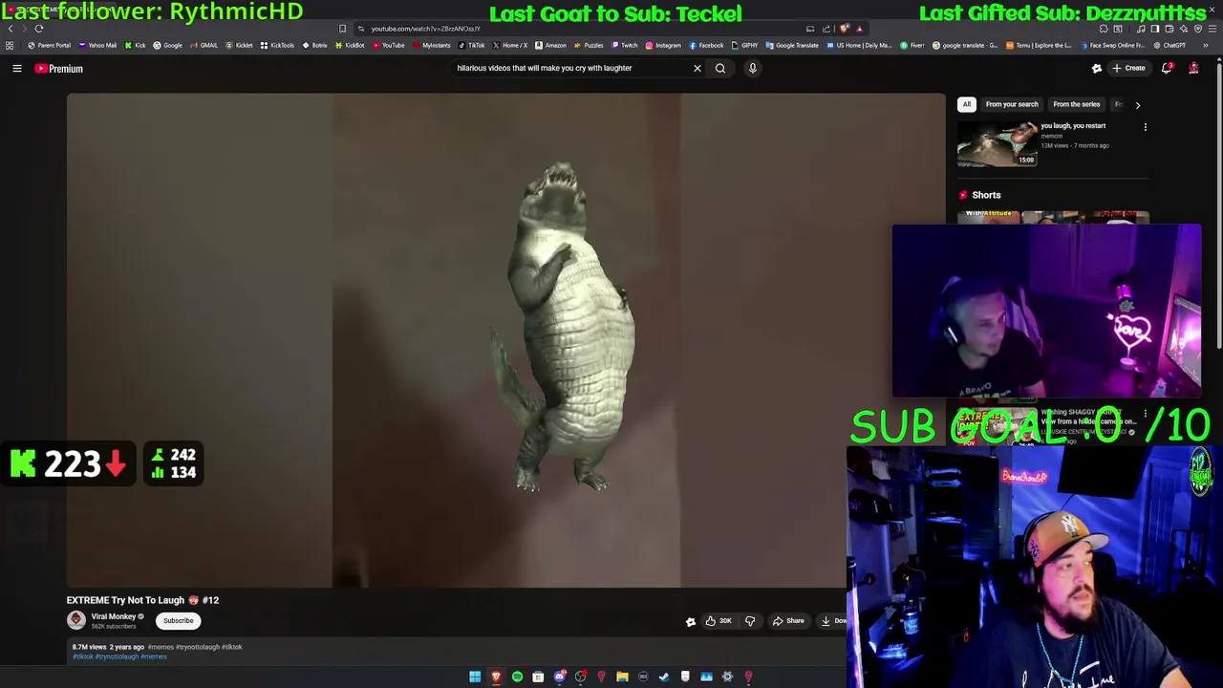Open 'you laugh, you restart' video thumbnail
The width and height of the screenshot is (1223, 688).
tap(997, 144)
